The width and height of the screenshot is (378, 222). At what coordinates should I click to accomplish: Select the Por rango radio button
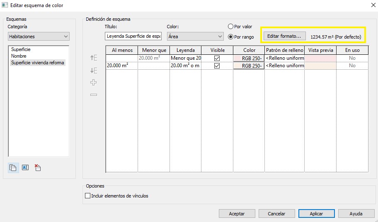[x=231, y=37]
